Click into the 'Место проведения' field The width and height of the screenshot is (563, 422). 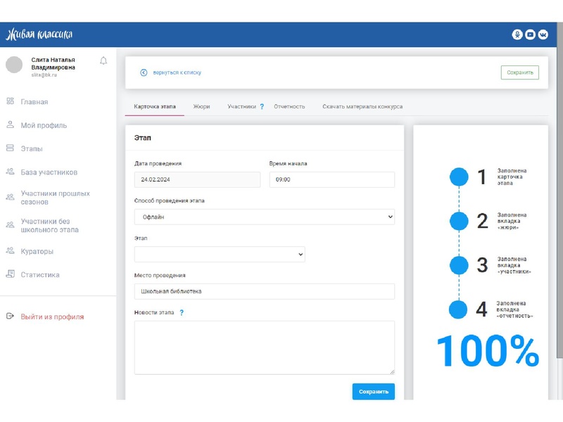tap(264, 292)
